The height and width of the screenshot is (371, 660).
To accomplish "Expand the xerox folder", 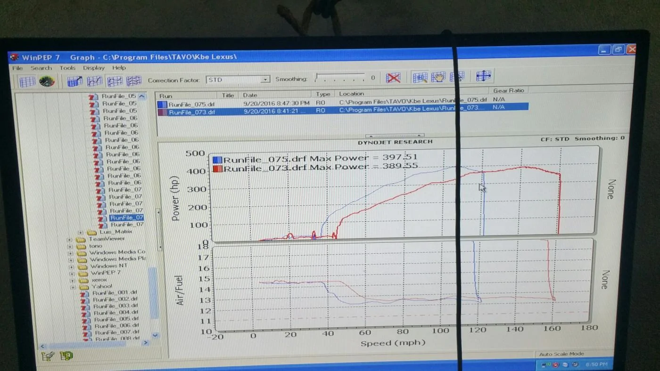I will (x=72, y=280).
